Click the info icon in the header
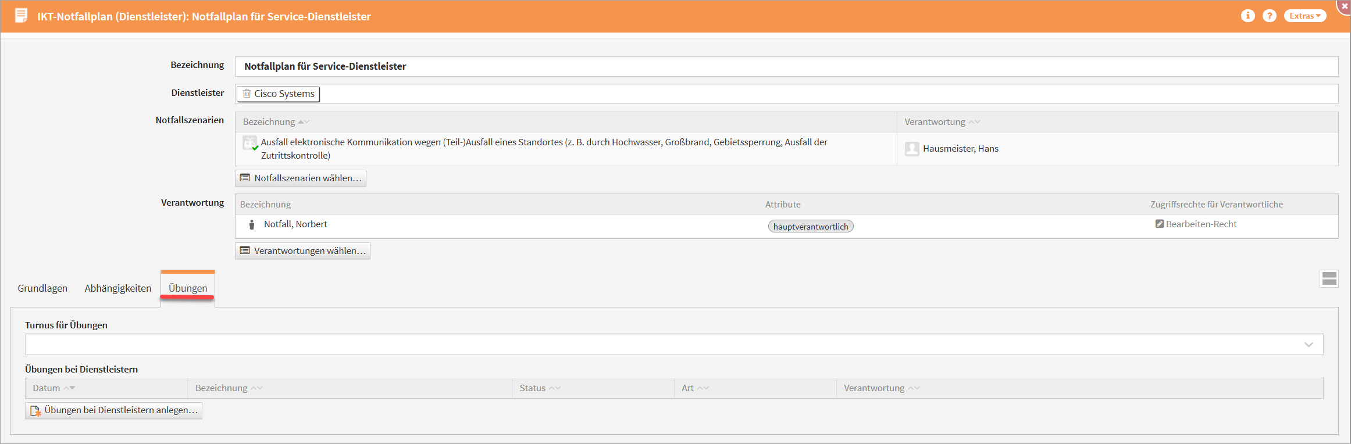 1247,16
